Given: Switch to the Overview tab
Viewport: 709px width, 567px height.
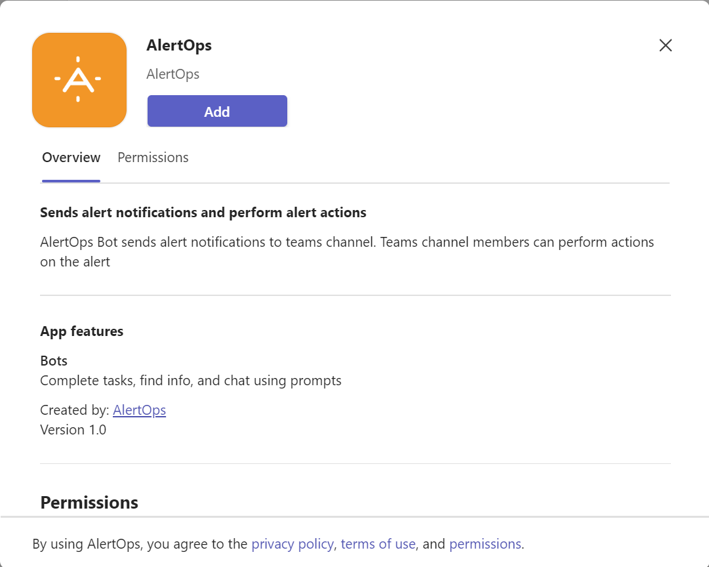Looking at the screenshot, I should tap(71, 157).
